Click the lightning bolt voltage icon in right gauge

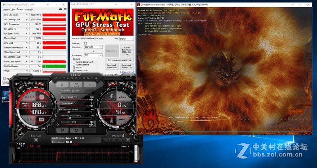click(111, 97)
